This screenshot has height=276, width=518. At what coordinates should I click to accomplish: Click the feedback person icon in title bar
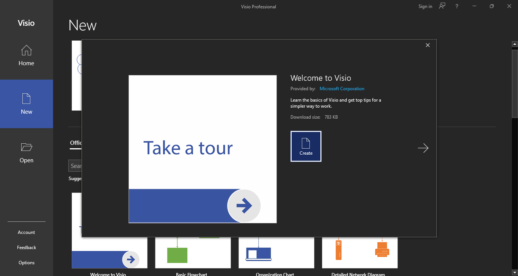pos(442,6)
